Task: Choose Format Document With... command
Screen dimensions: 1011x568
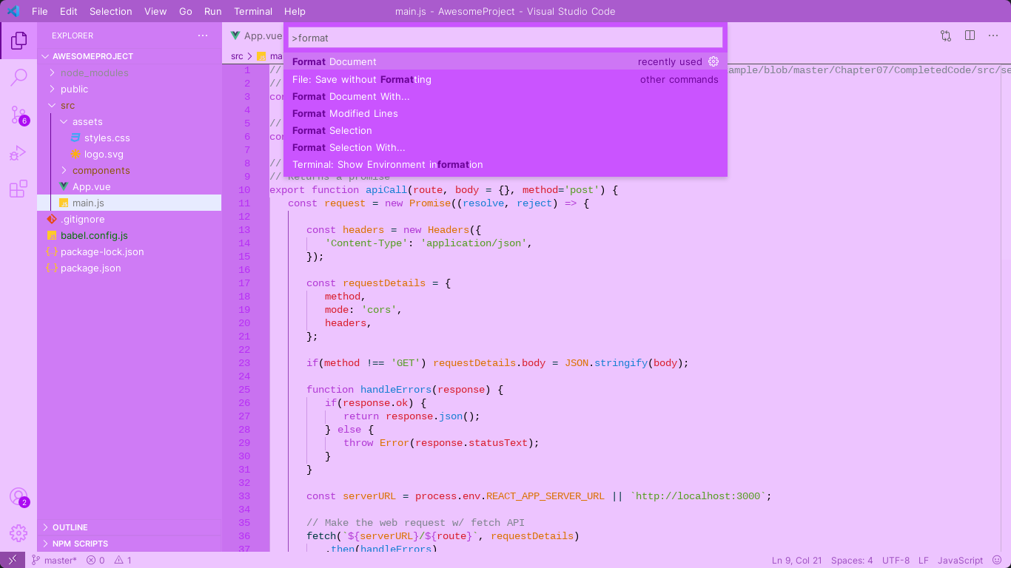Action: pos(505,96)
